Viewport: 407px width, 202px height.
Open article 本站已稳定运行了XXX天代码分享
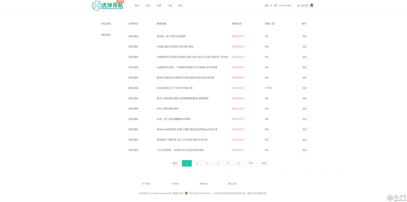(175, 88)
